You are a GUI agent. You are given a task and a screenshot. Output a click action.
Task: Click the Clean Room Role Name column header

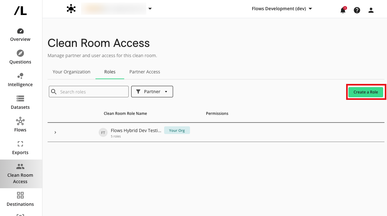[x=125, y=114]
